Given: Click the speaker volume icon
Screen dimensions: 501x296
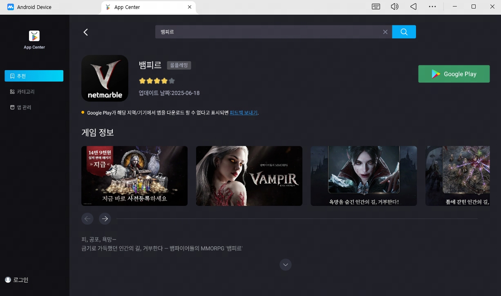Looking at the screenshot, I should pyautogui.click(x=394, y=7).
